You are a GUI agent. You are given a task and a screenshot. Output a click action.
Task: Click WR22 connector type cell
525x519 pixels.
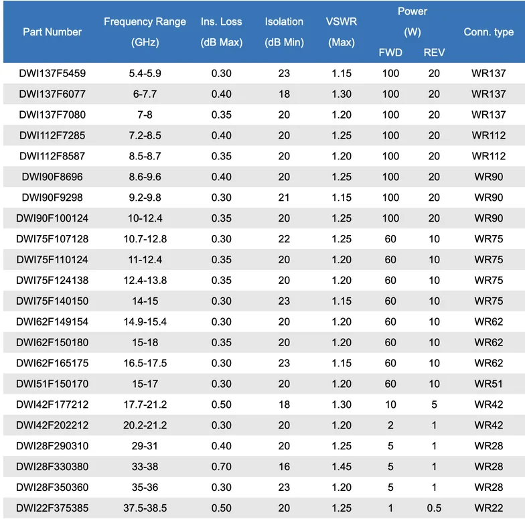click(x=489, y=509)
